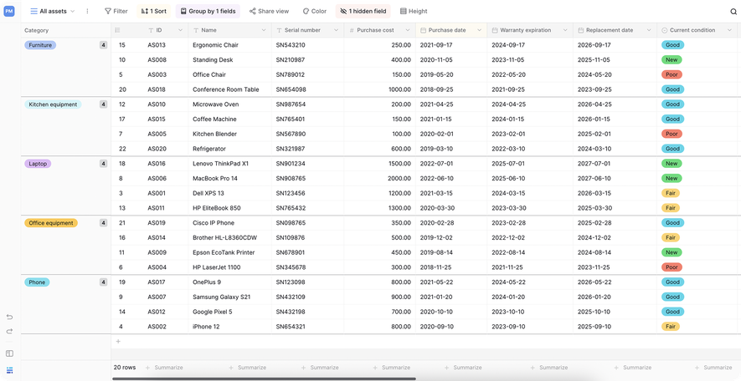Click Summarize under the ID column

[164, 368]
